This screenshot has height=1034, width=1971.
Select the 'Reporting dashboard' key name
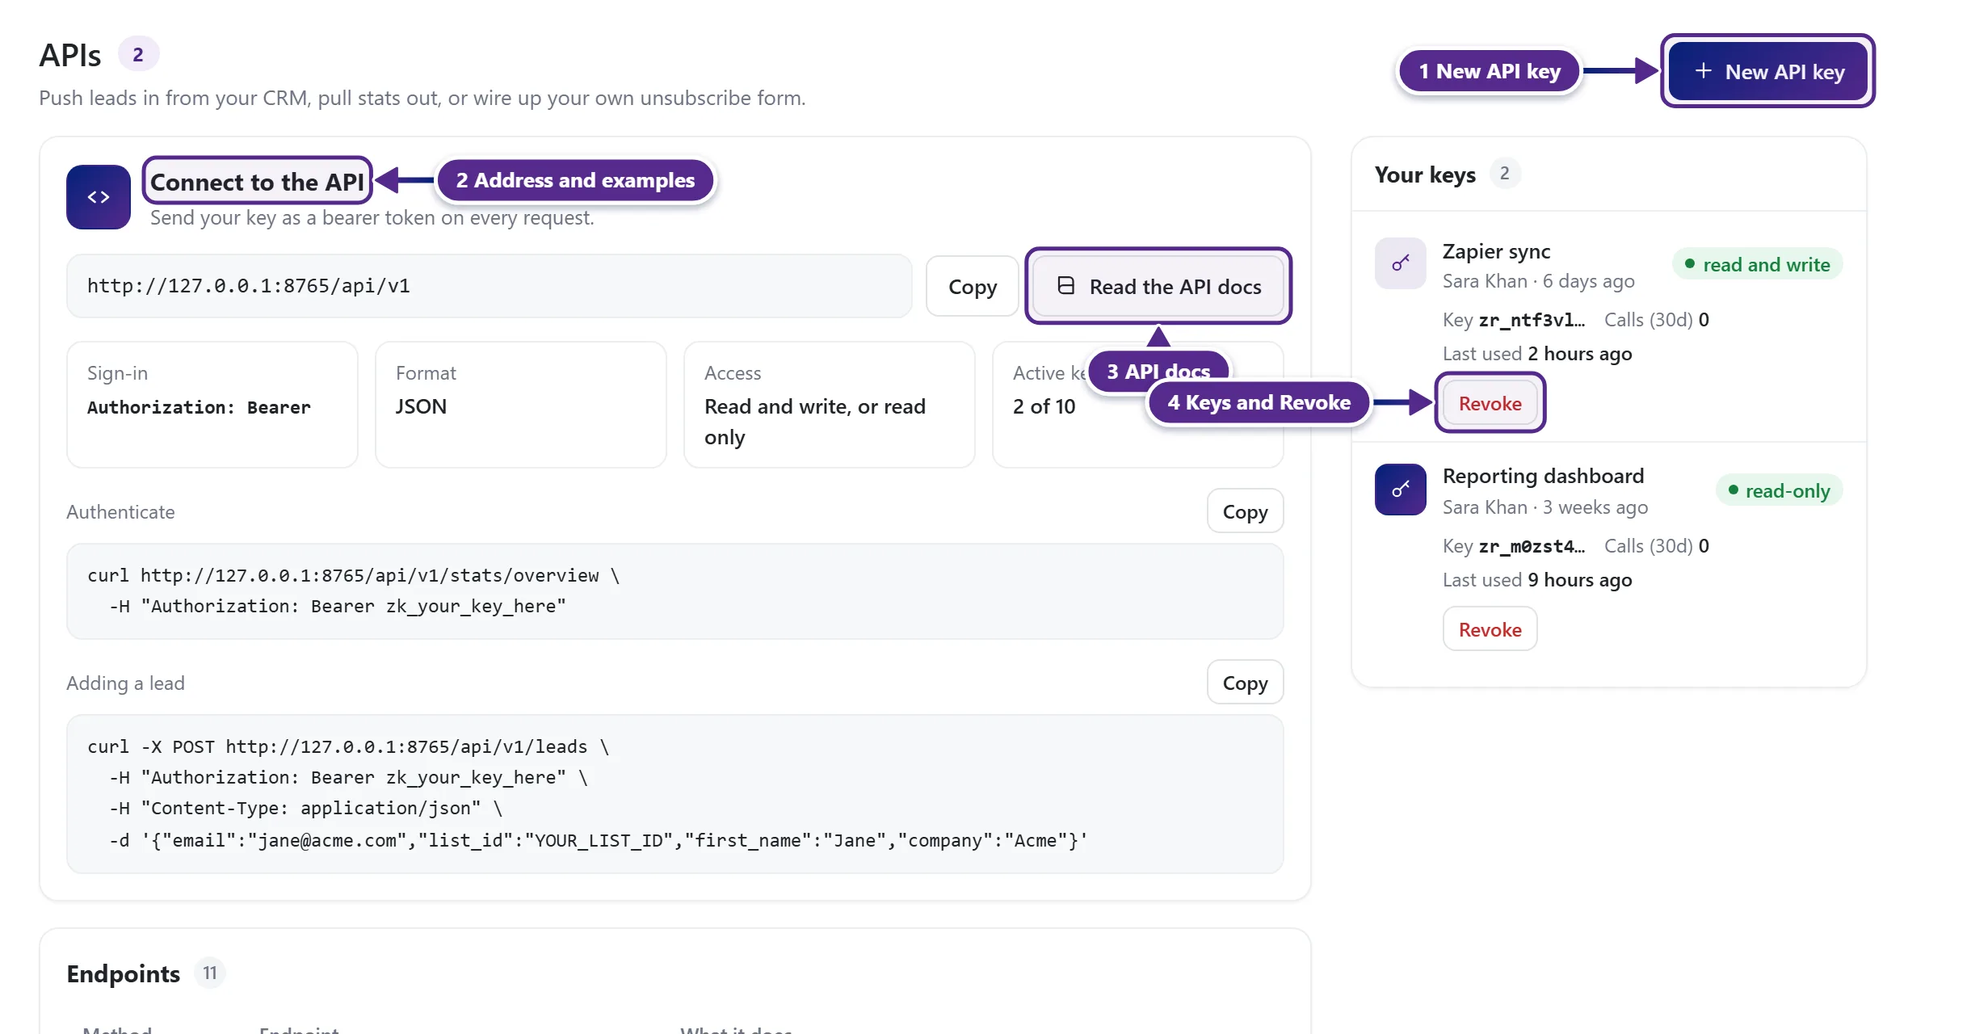(1543, 476)
